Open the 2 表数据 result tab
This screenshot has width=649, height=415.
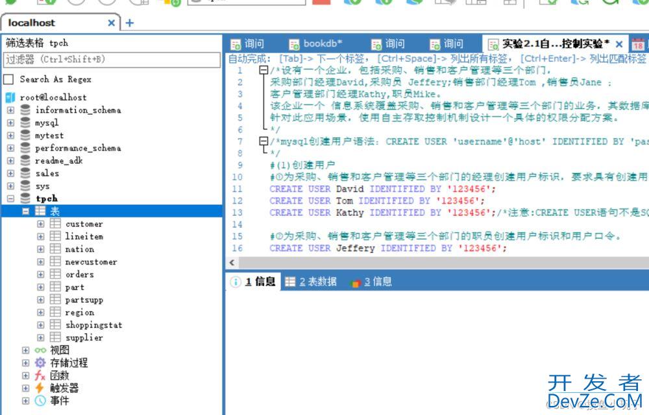point(312,282)
